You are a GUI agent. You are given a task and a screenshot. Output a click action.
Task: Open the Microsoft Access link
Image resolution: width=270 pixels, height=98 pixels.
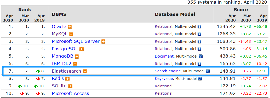[70, 93]
